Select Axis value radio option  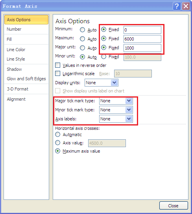(58, 143)
